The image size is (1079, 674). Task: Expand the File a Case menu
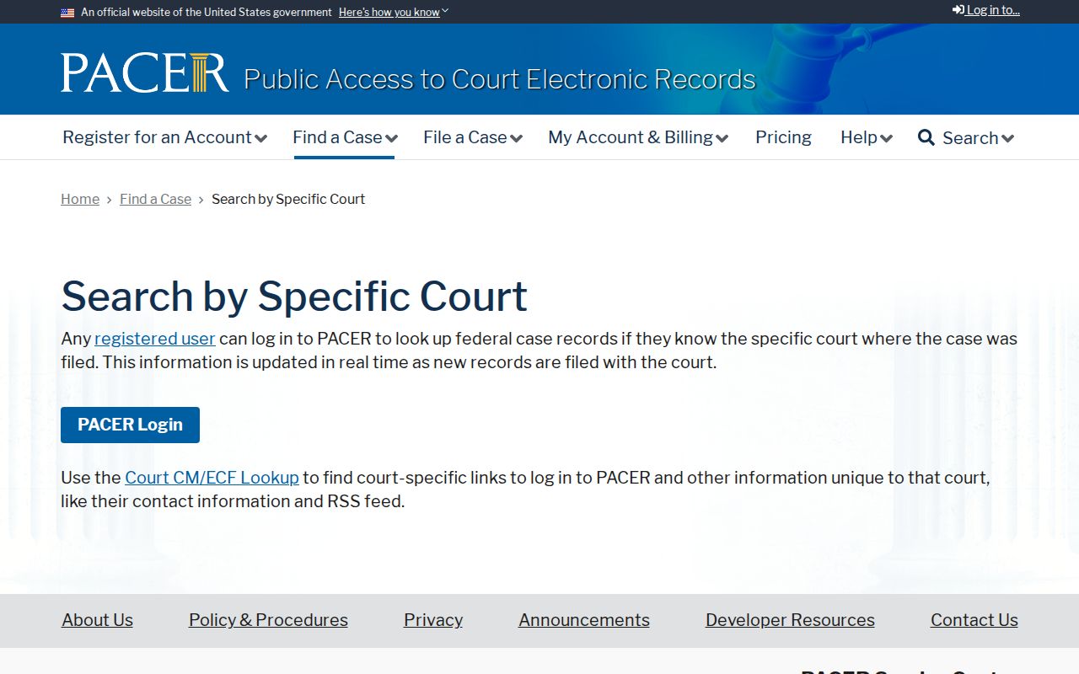coord(473,137)
